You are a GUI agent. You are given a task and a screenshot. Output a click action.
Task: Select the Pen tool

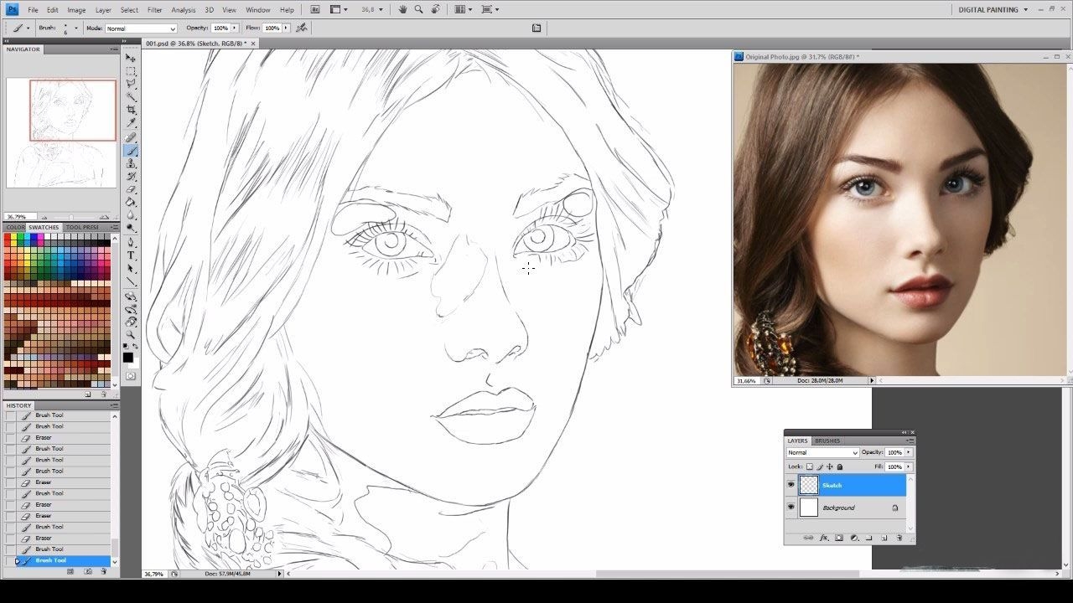pos(131,243)
